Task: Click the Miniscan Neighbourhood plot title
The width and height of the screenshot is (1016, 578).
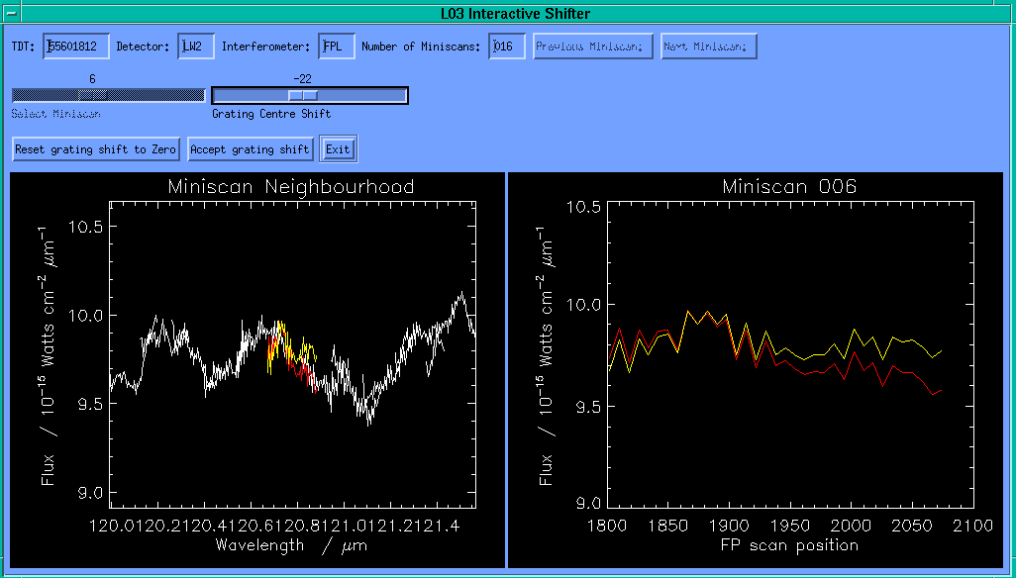Action: point(291,186)
